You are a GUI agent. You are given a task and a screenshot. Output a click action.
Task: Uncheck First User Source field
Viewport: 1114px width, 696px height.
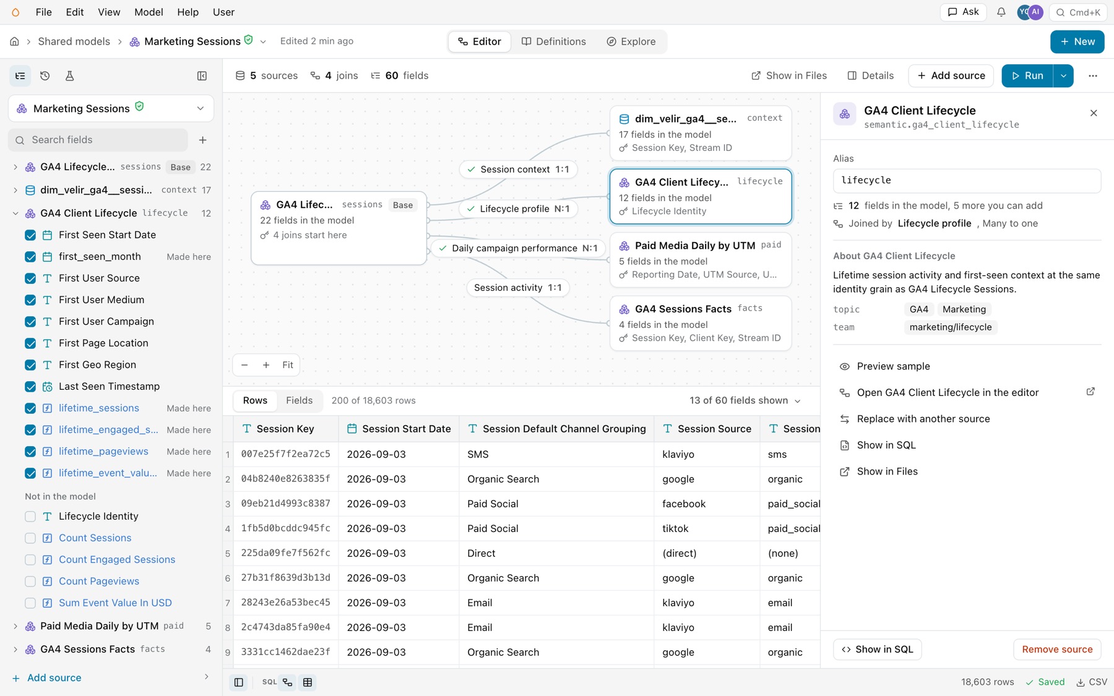[30, 278]
